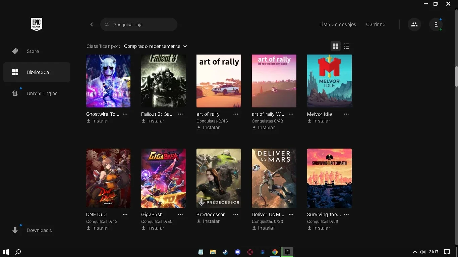458x257 pixels.
Task: Open the Downloads section
Action: pos(37,230)
